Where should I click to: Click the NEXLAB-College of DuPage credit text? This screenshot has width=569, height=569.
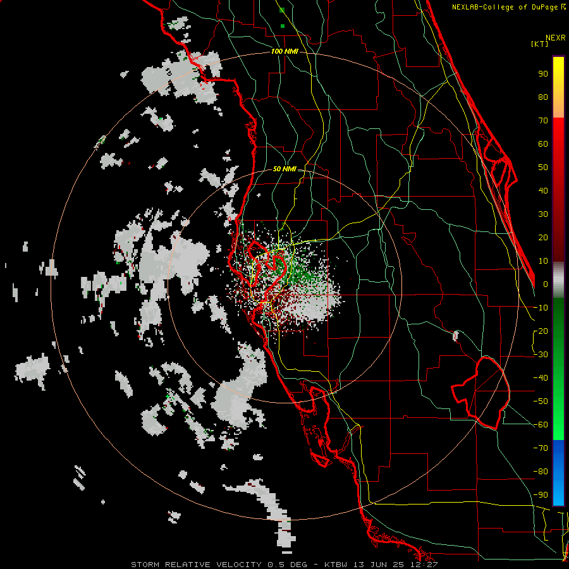coord(508,7)
